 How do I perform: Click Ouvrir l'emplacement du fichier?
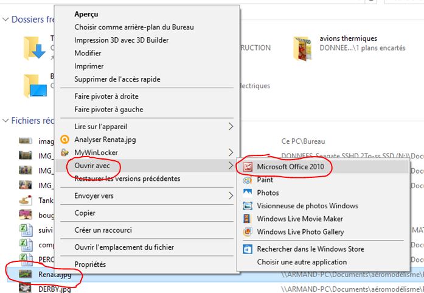click(x=124, y=247)
